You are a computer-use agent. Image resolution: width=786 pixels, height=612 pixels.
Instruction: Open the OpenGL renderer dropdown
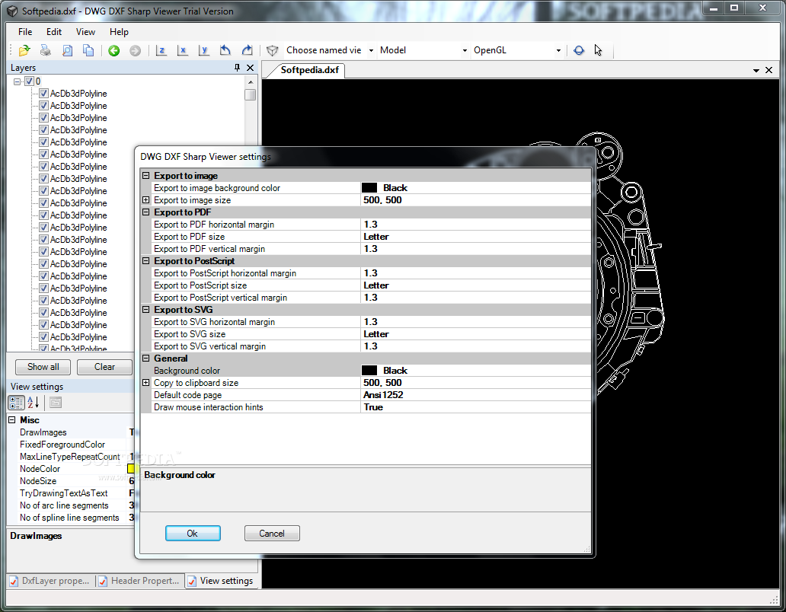coord(558,50)
